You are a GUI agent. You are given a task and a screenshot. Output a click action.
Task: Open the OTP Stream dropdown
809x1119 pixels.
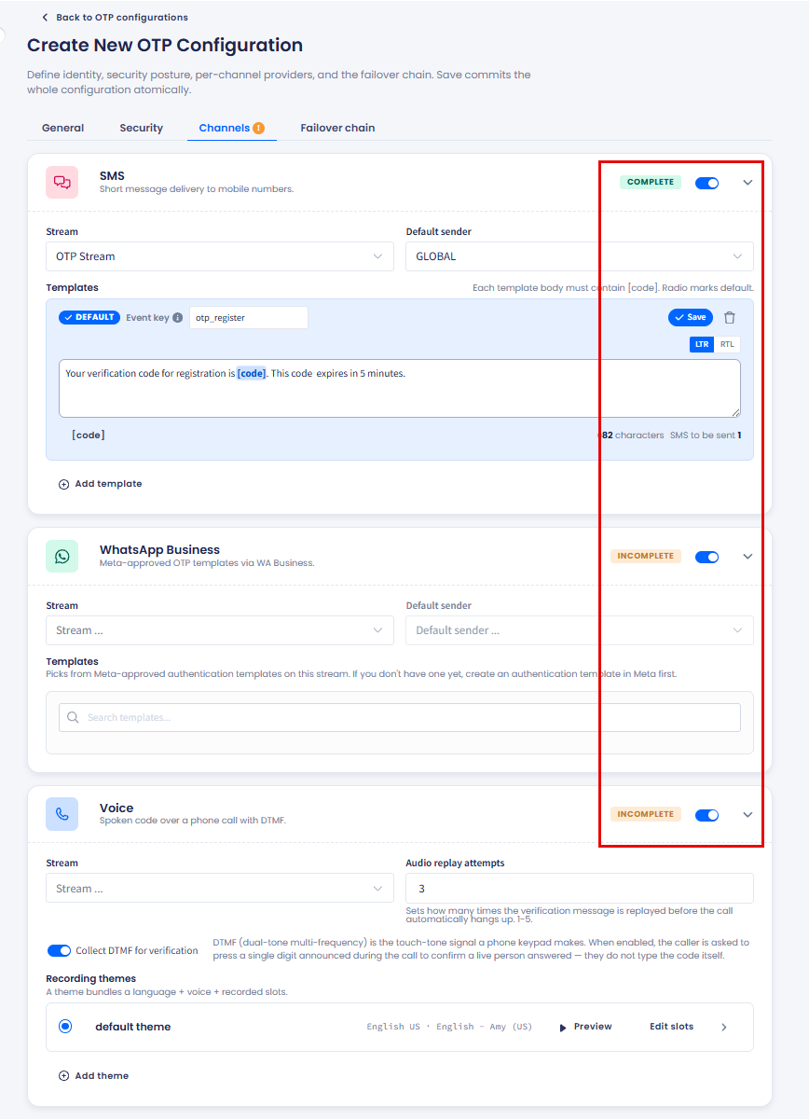click(220, 256)
